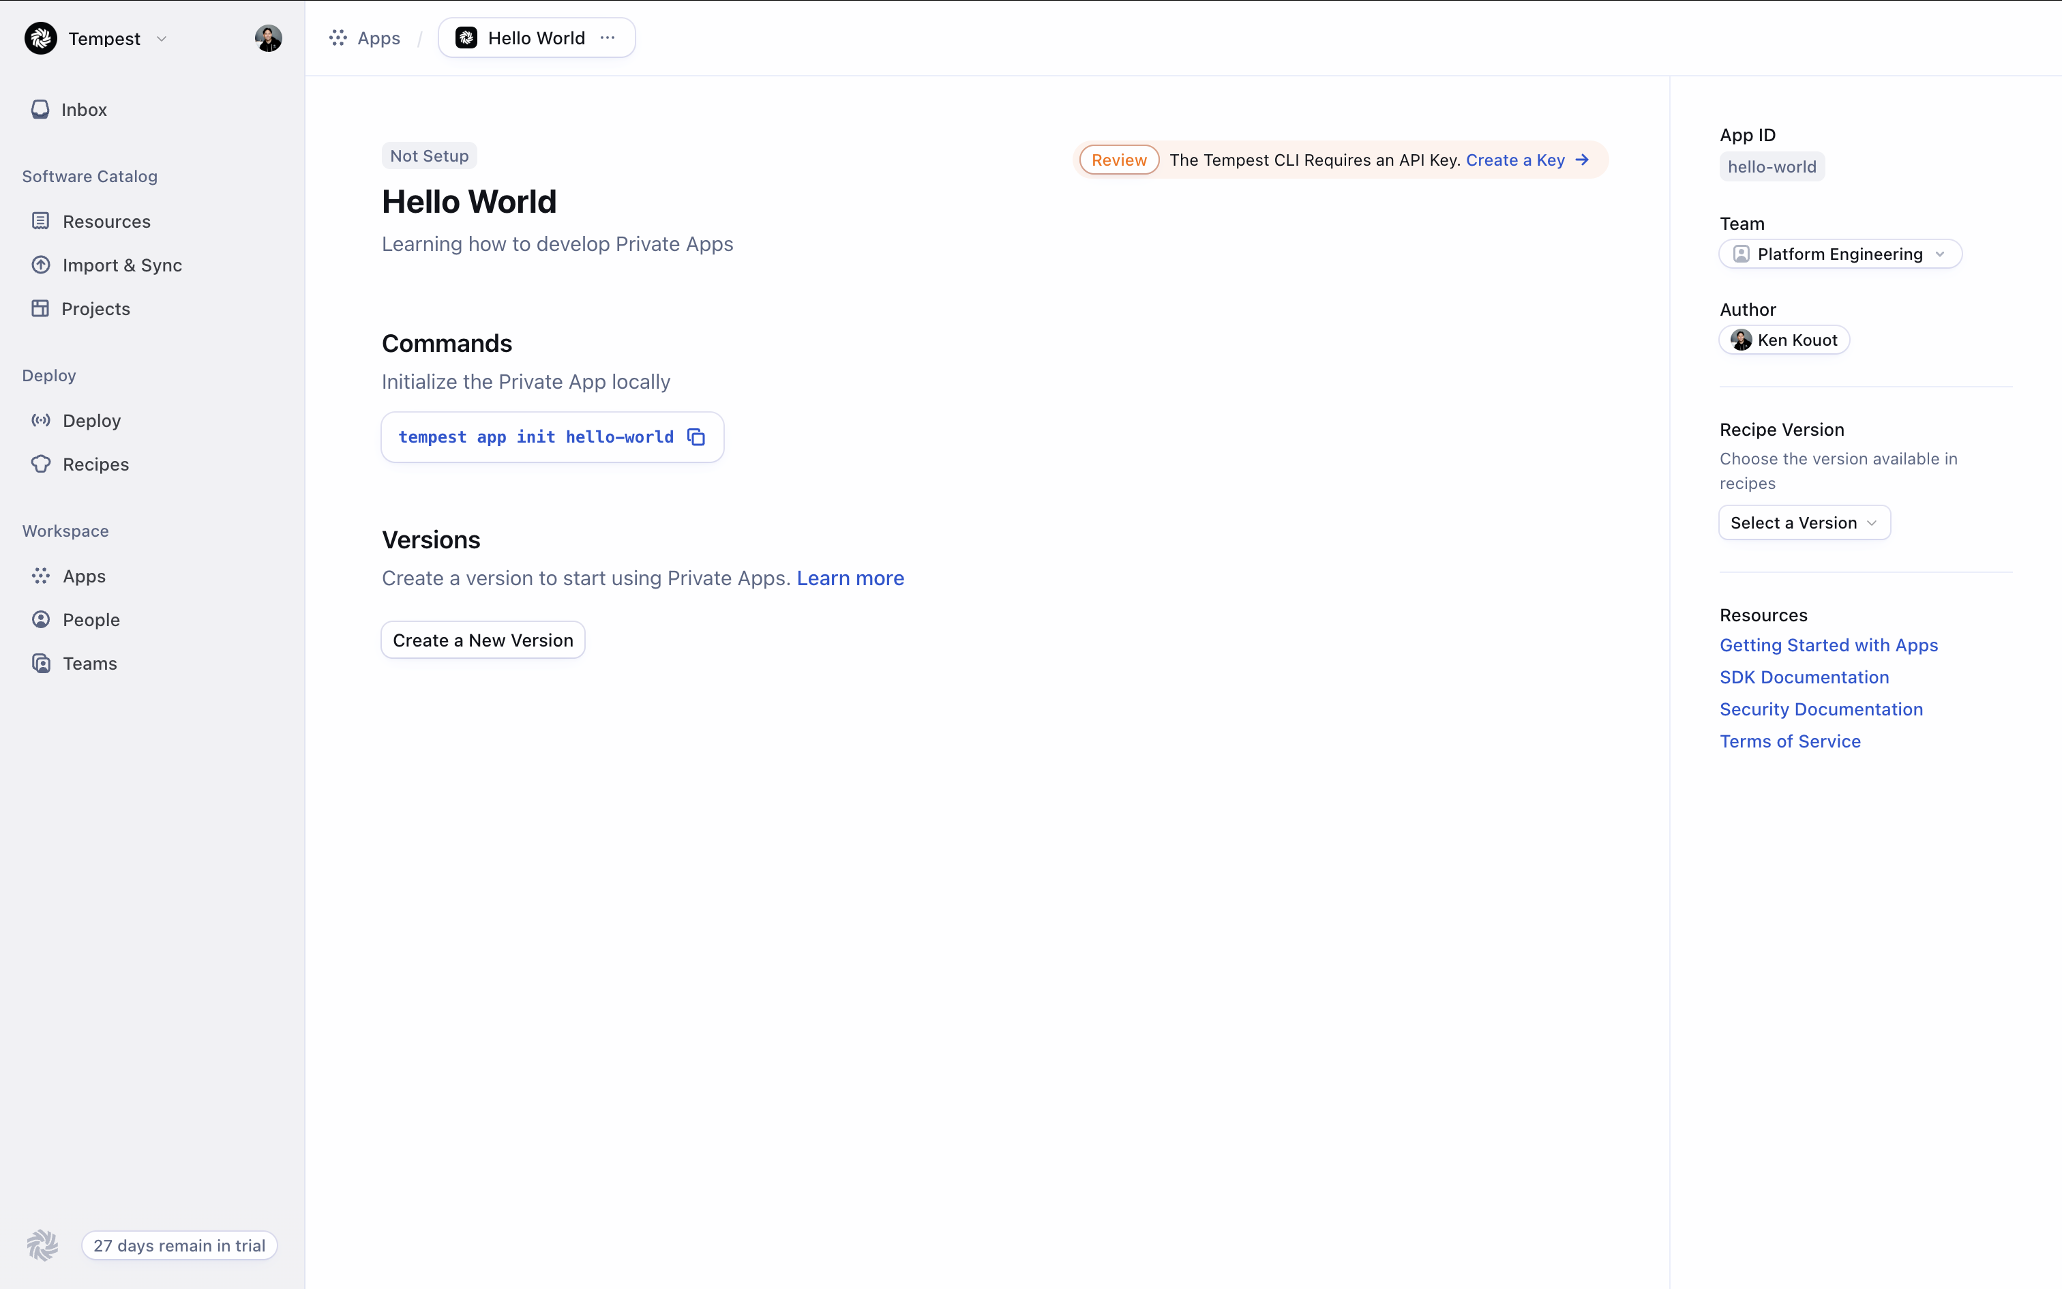
Task: Open the Platform Engineering team dropdown
Action: tap(1840, 254)
